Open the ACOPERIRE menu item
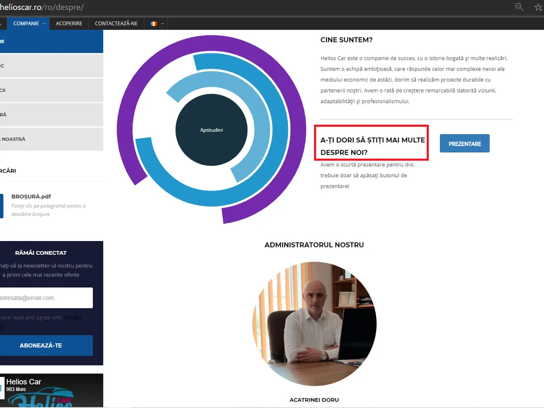 click(x=69, y=24)
